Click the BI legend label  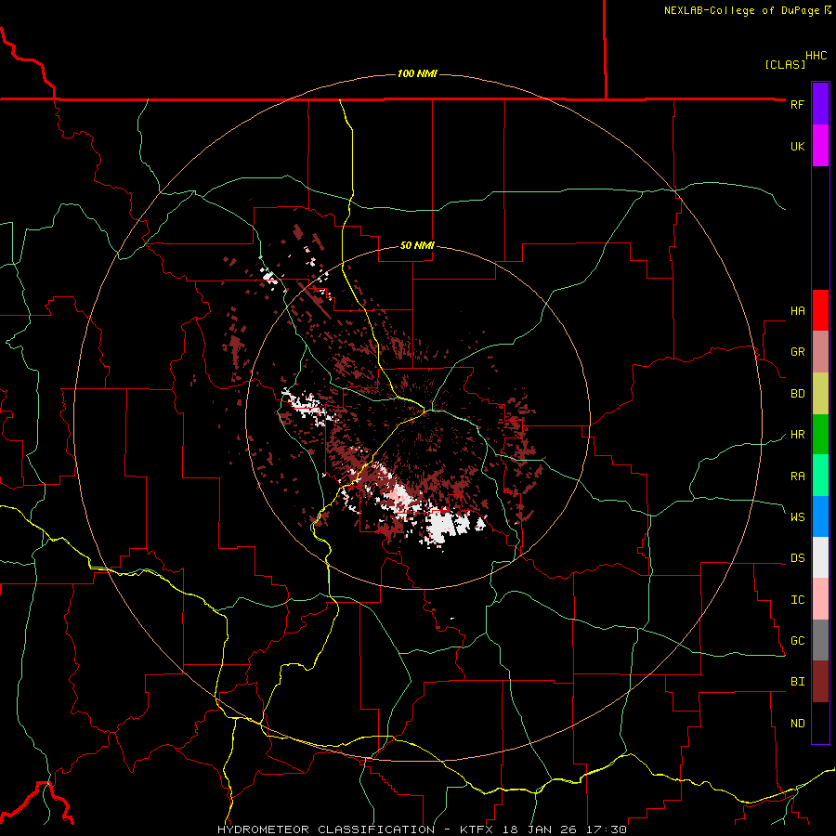tap(797, 682)
